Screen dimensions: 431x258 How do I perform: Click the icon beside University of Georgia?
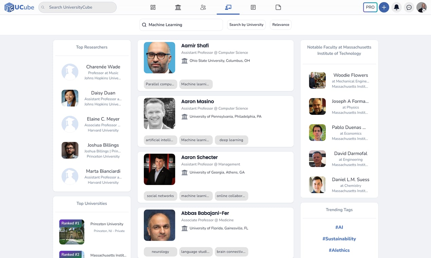tap(184, 172)
